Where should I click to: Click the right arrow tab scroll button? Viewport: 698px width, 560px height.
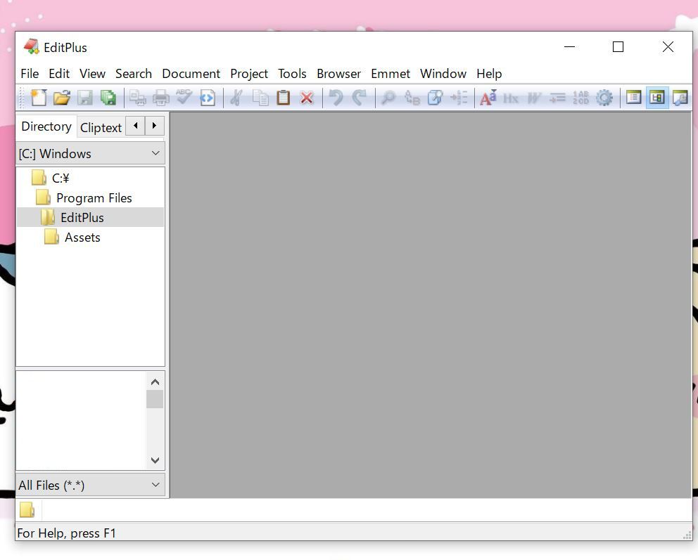pos(154,126)
